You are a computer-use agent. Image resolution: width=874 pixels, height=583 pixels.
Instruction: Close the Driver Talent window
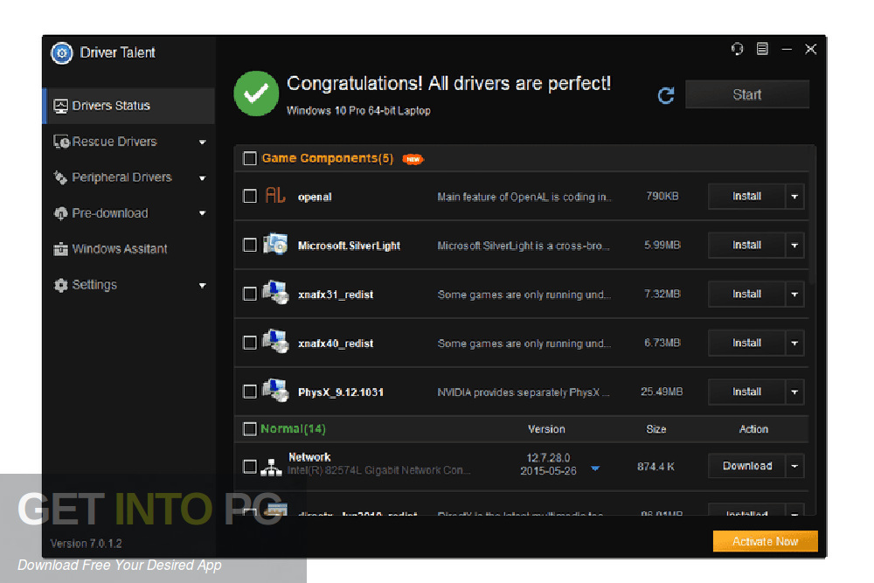[x=810, y=49]
